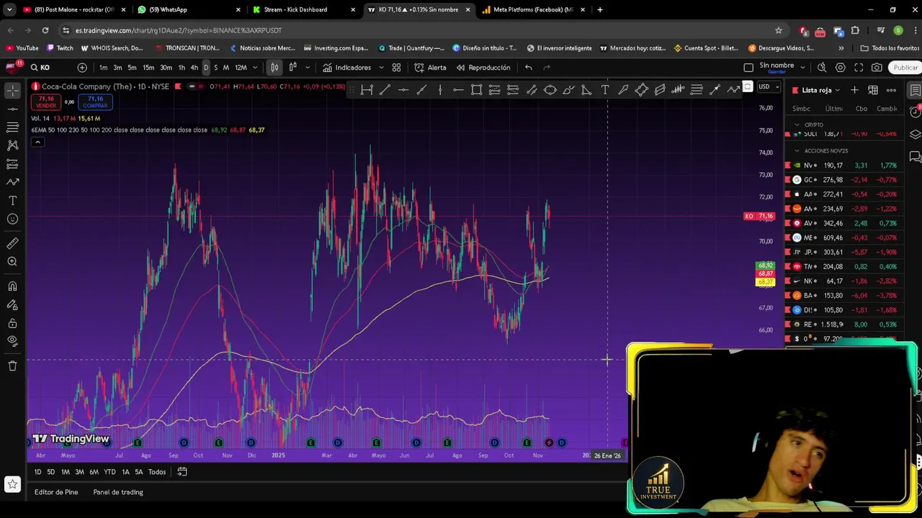
Task: Open the go-to-date calendar icon
Action: click(x=182, y=472)
